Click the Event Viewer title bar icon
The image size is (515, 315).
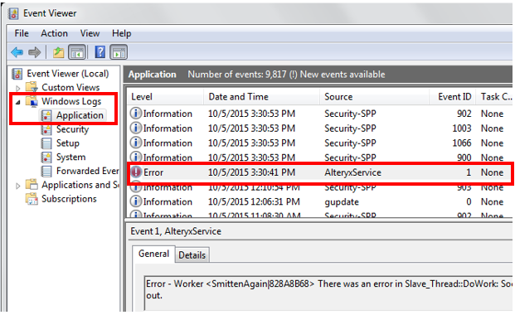click(x=13, y=13)
